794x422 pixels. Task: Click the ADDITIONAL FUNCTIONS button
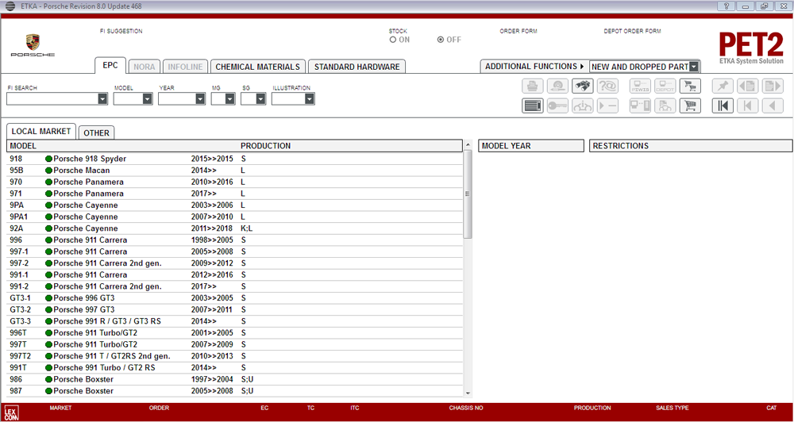click(x=534, y=67)
